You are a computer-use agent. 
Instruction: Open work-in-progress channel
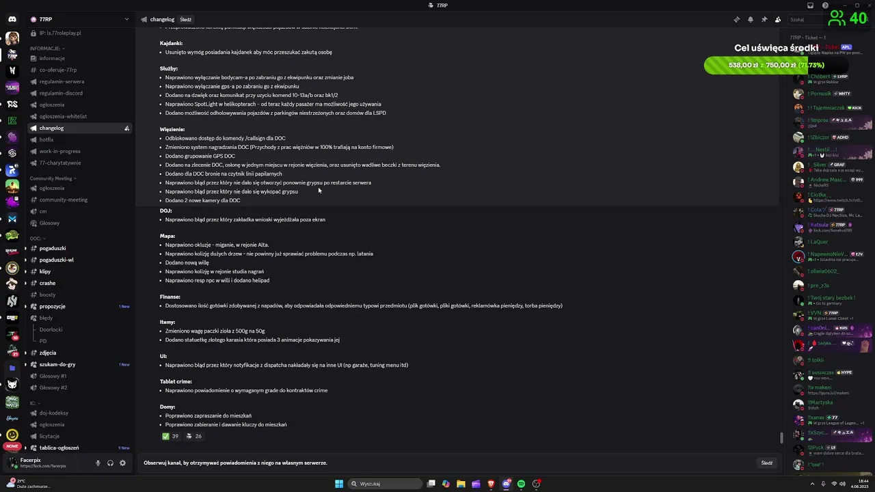[x=80, y=151]
